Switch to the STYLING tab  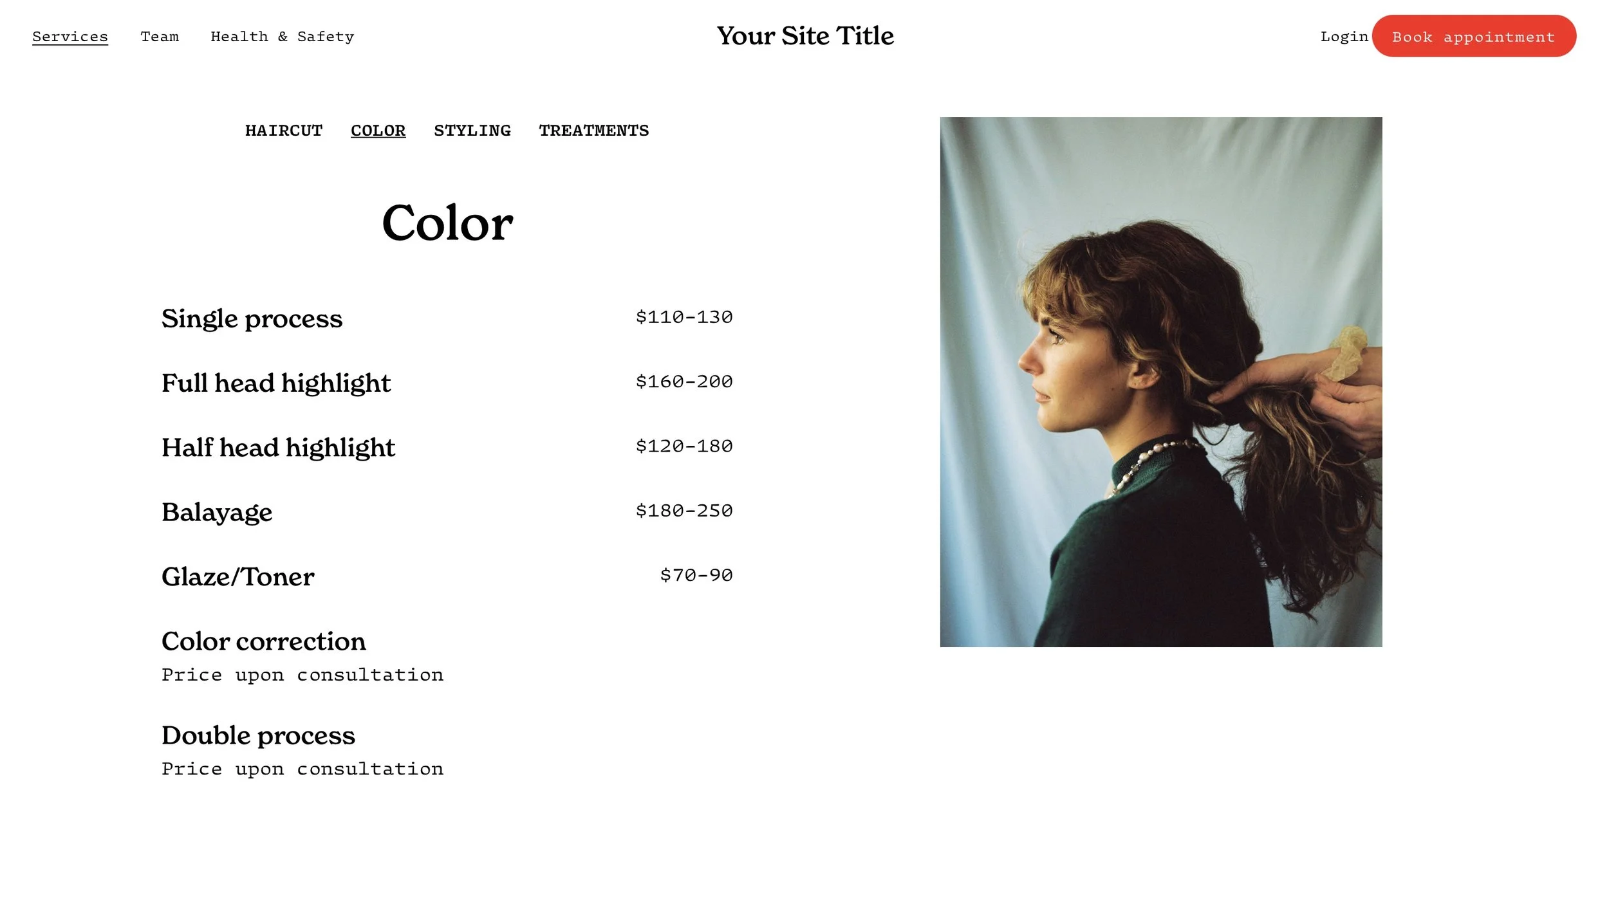point(472,131)
